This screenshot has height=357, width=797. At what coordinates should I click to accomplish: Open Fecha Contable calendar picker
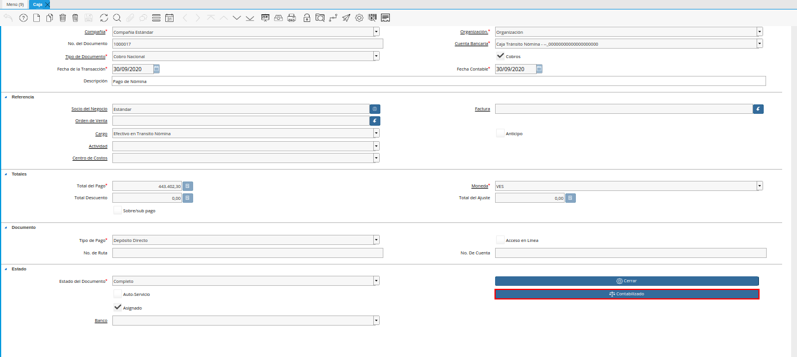[539, 69]
